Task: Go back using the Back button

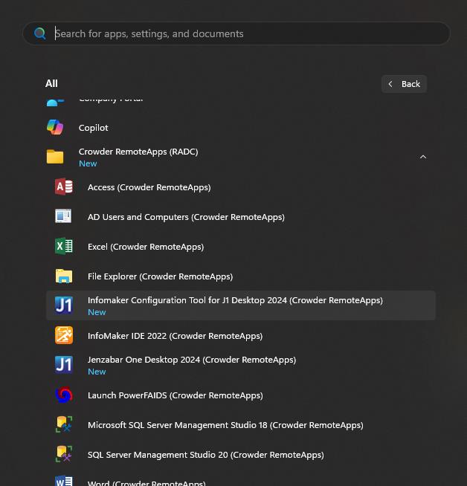Action: 404,84
